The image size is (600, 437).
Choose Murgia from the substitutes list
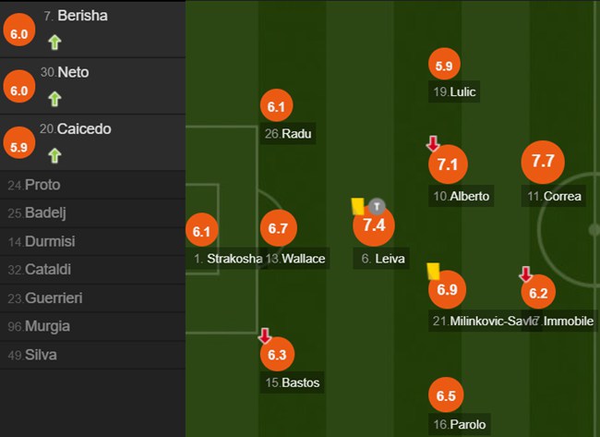click(x=92, y=327)
